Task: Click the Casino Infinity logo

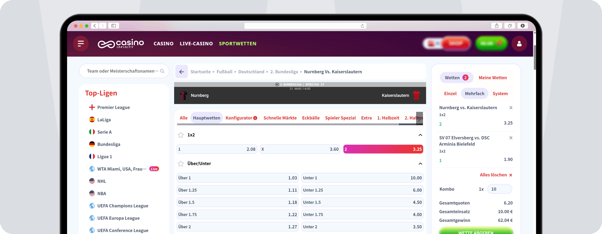Action: [121, 44]
